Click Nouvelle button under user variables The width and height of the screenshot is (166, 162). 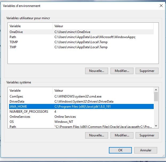96,71
